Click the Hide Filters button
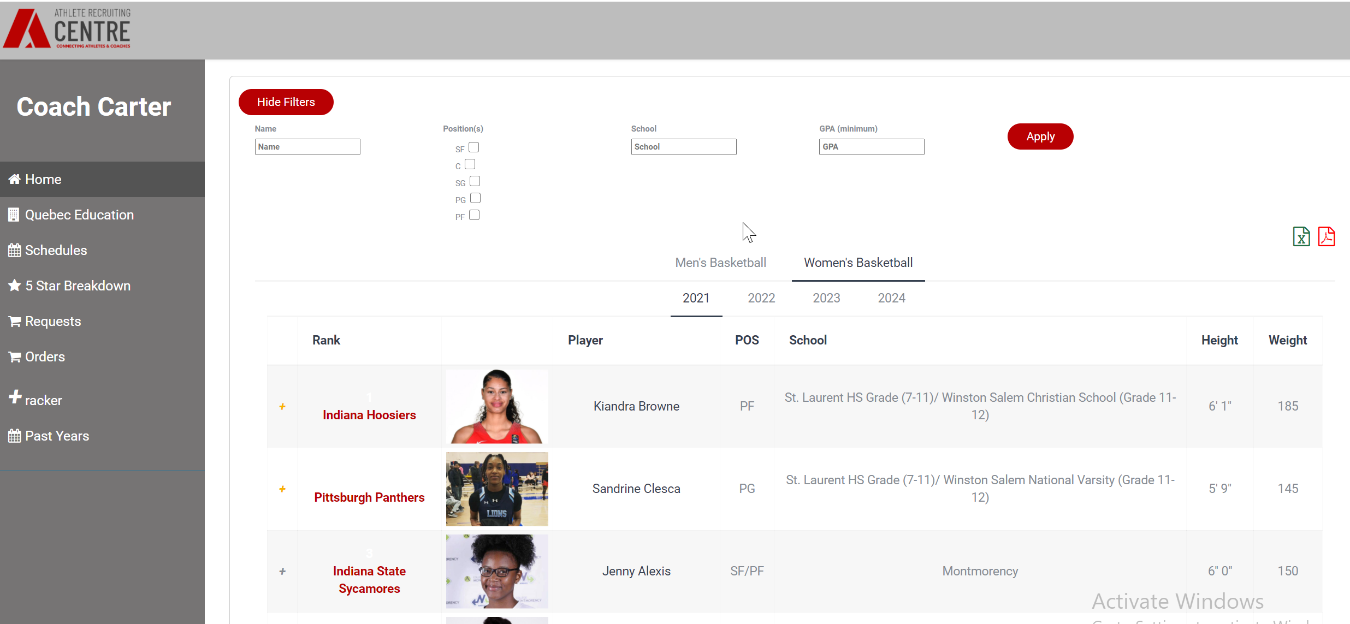The width and height of the screenshot is (1350, 624). 286,102
